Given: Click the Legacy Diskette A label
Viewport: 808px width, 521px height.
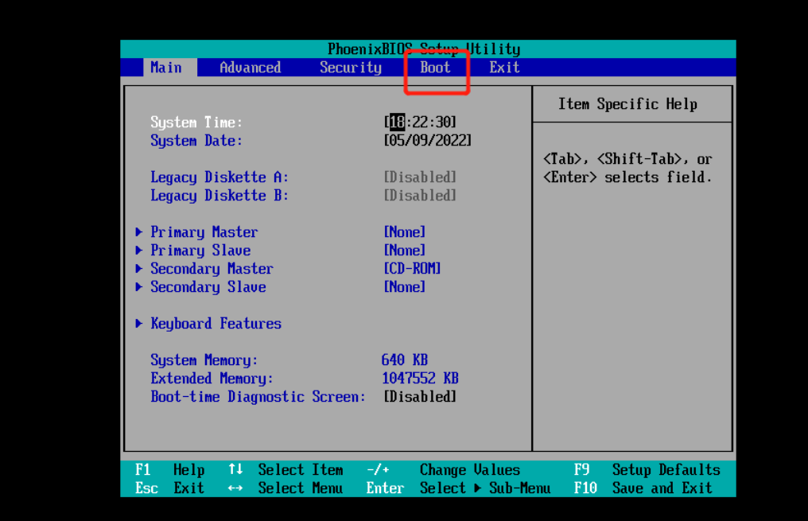Looking at the screenshot, I should pyautogui.click(x=219, y=177).
